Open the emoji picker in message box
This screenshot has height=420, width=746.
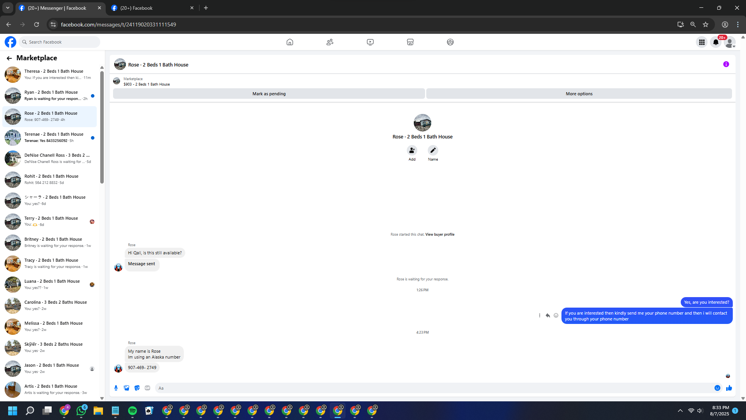[x=717, y=388]
